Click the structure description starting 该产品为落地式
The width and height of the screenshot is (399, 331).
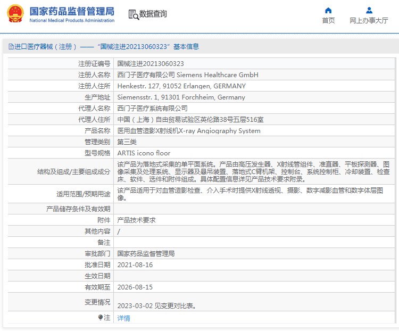[253, 171]
